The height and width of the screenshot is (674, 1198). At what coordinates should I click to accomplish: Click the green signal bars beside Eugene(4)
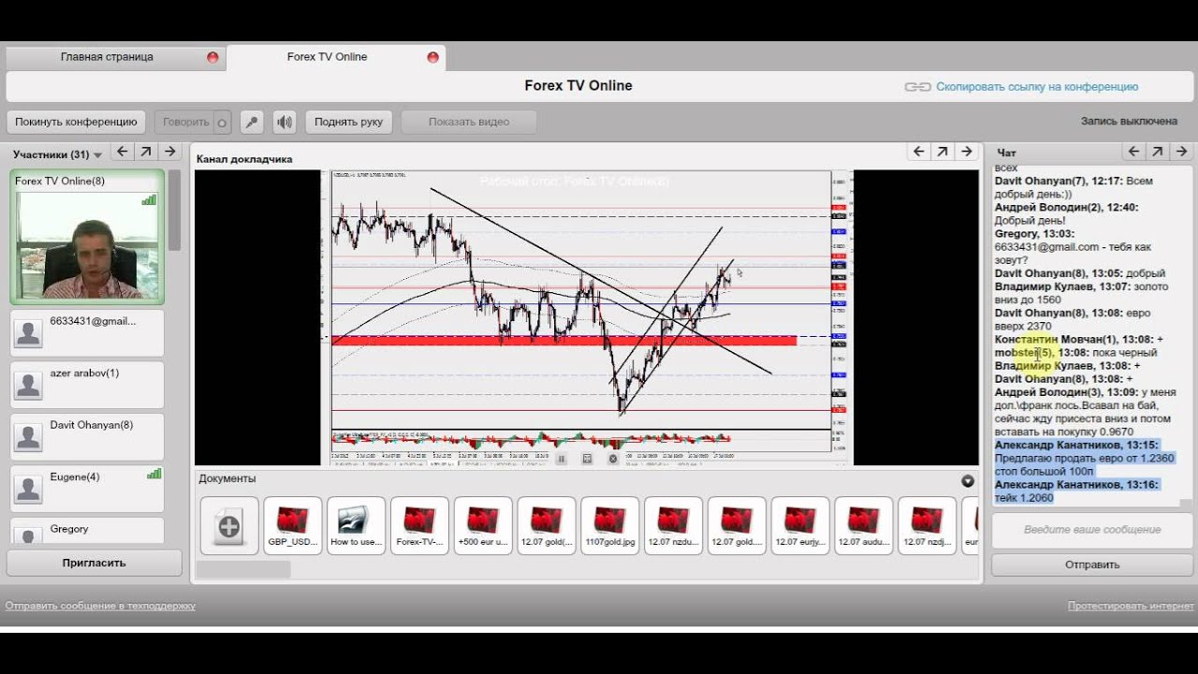153,475
